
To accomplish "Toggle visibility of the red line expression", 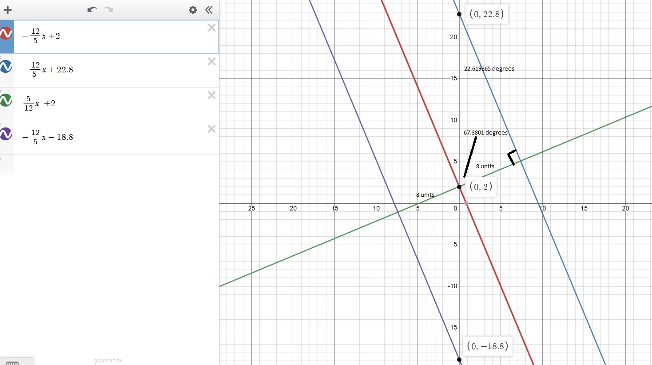I will coord(6,33).
